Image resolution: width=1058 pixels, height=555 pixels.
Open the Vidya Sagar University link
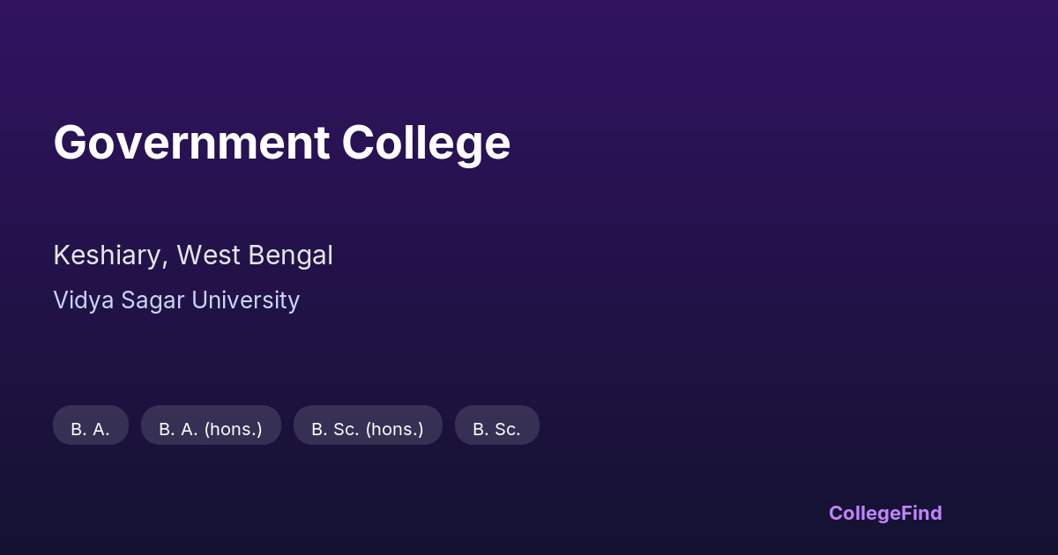coord(176,300)
